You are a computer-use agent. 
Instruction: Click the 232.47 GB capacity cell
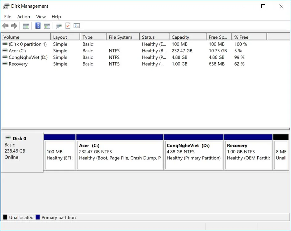click(182, 51)
